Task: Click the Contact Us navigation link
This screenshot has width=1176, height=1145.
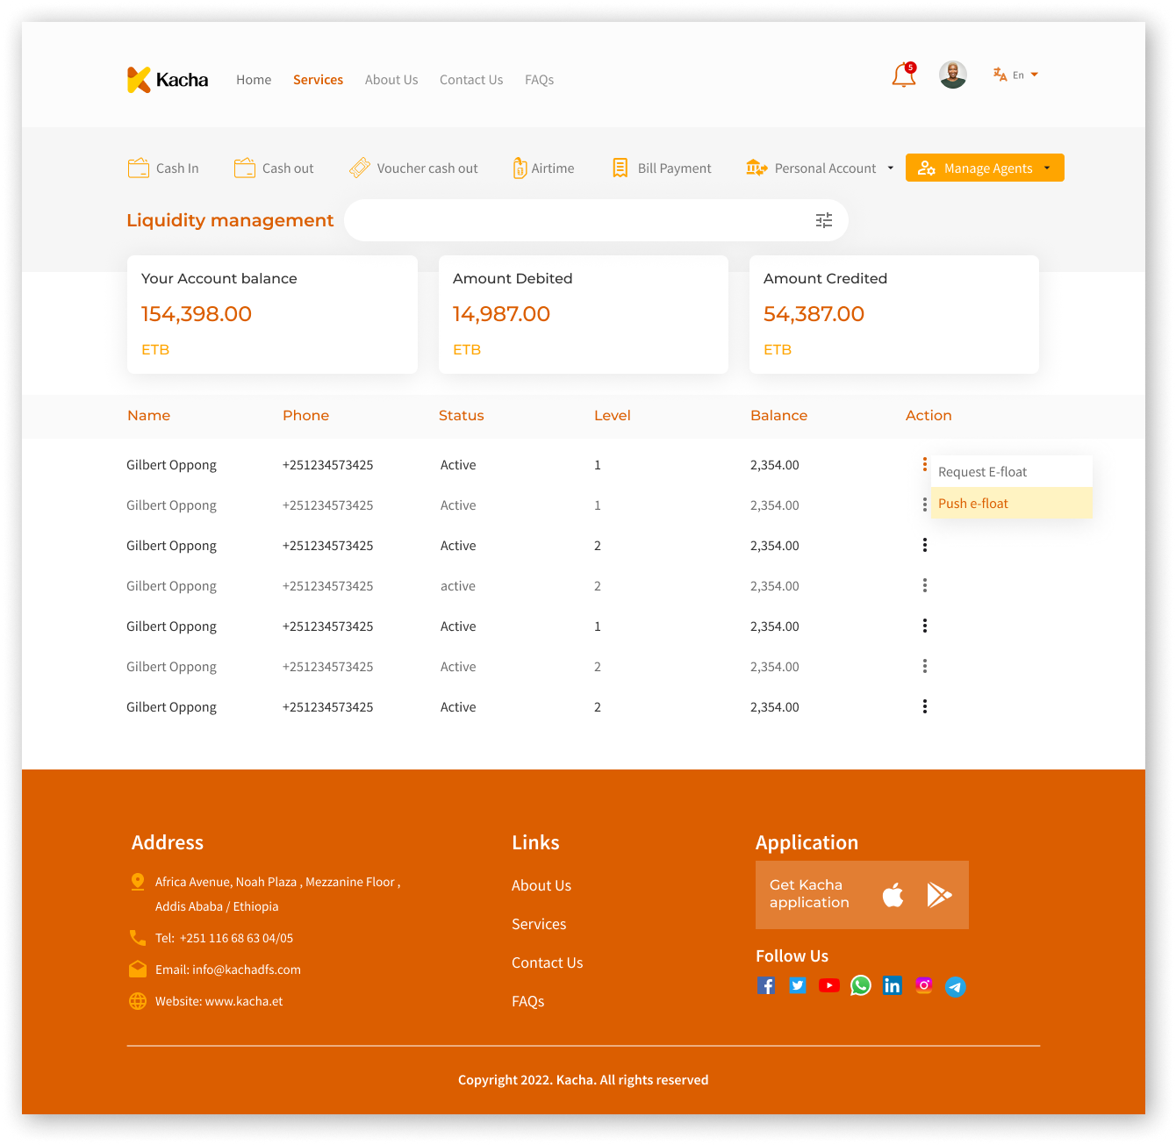Action: (x=471, y=80)
